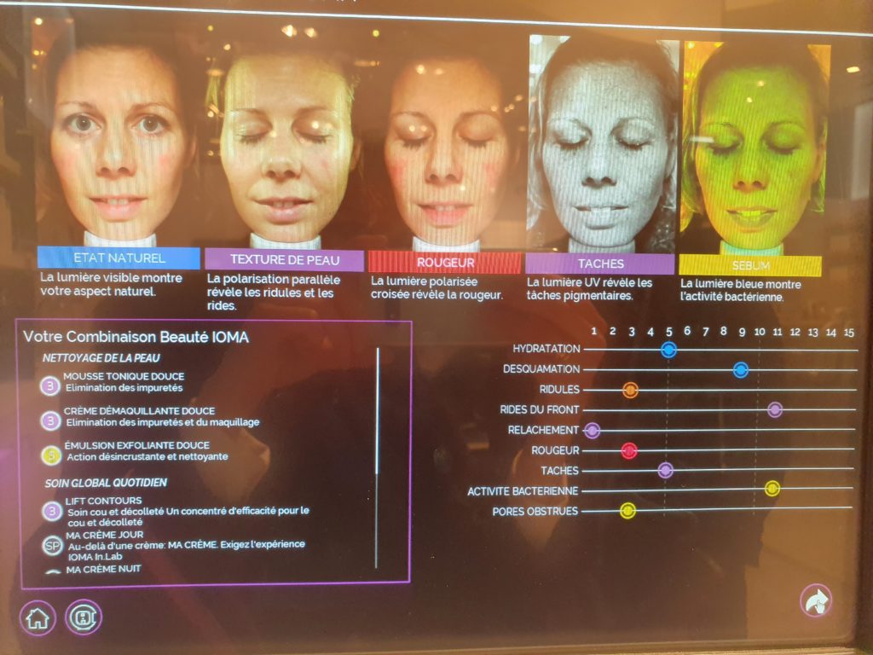
Task: Open the Texture de Peau tab
Action: point(285,259)
